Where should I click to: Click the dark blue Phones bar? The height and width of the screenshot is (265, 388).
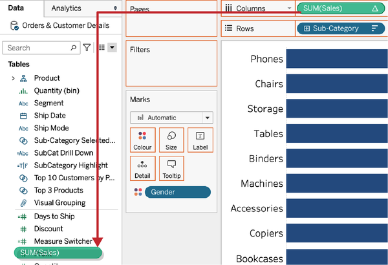(x=336, y=59)
